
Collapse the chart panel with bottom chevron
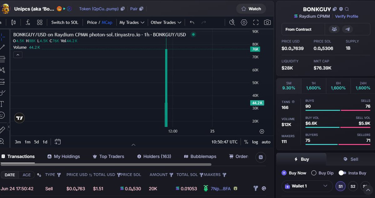click(133, 145)
